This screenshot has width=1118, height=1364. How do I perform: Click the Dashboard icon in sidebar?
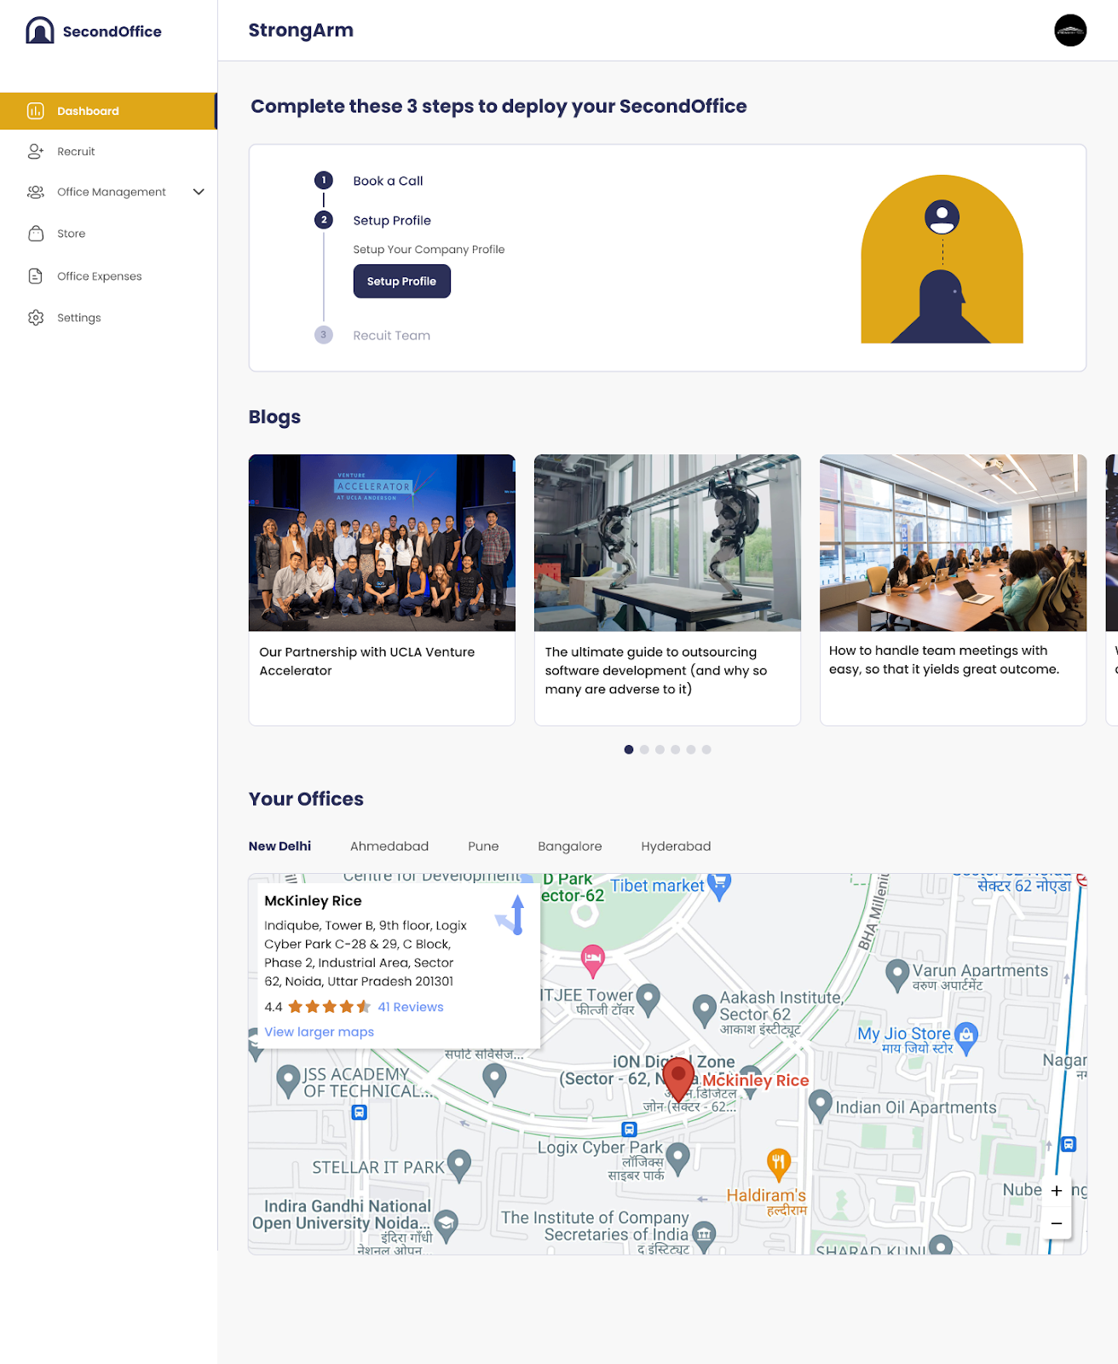click(x=36, y=111)
